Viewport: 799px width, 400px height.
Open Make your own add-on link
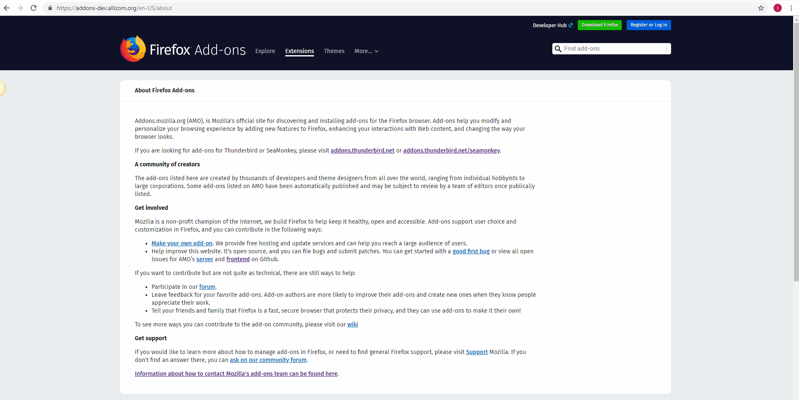(182, 243)
